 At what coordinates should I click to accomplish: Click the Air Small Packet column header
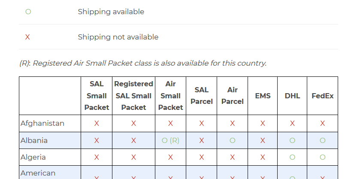coord(170,96)
